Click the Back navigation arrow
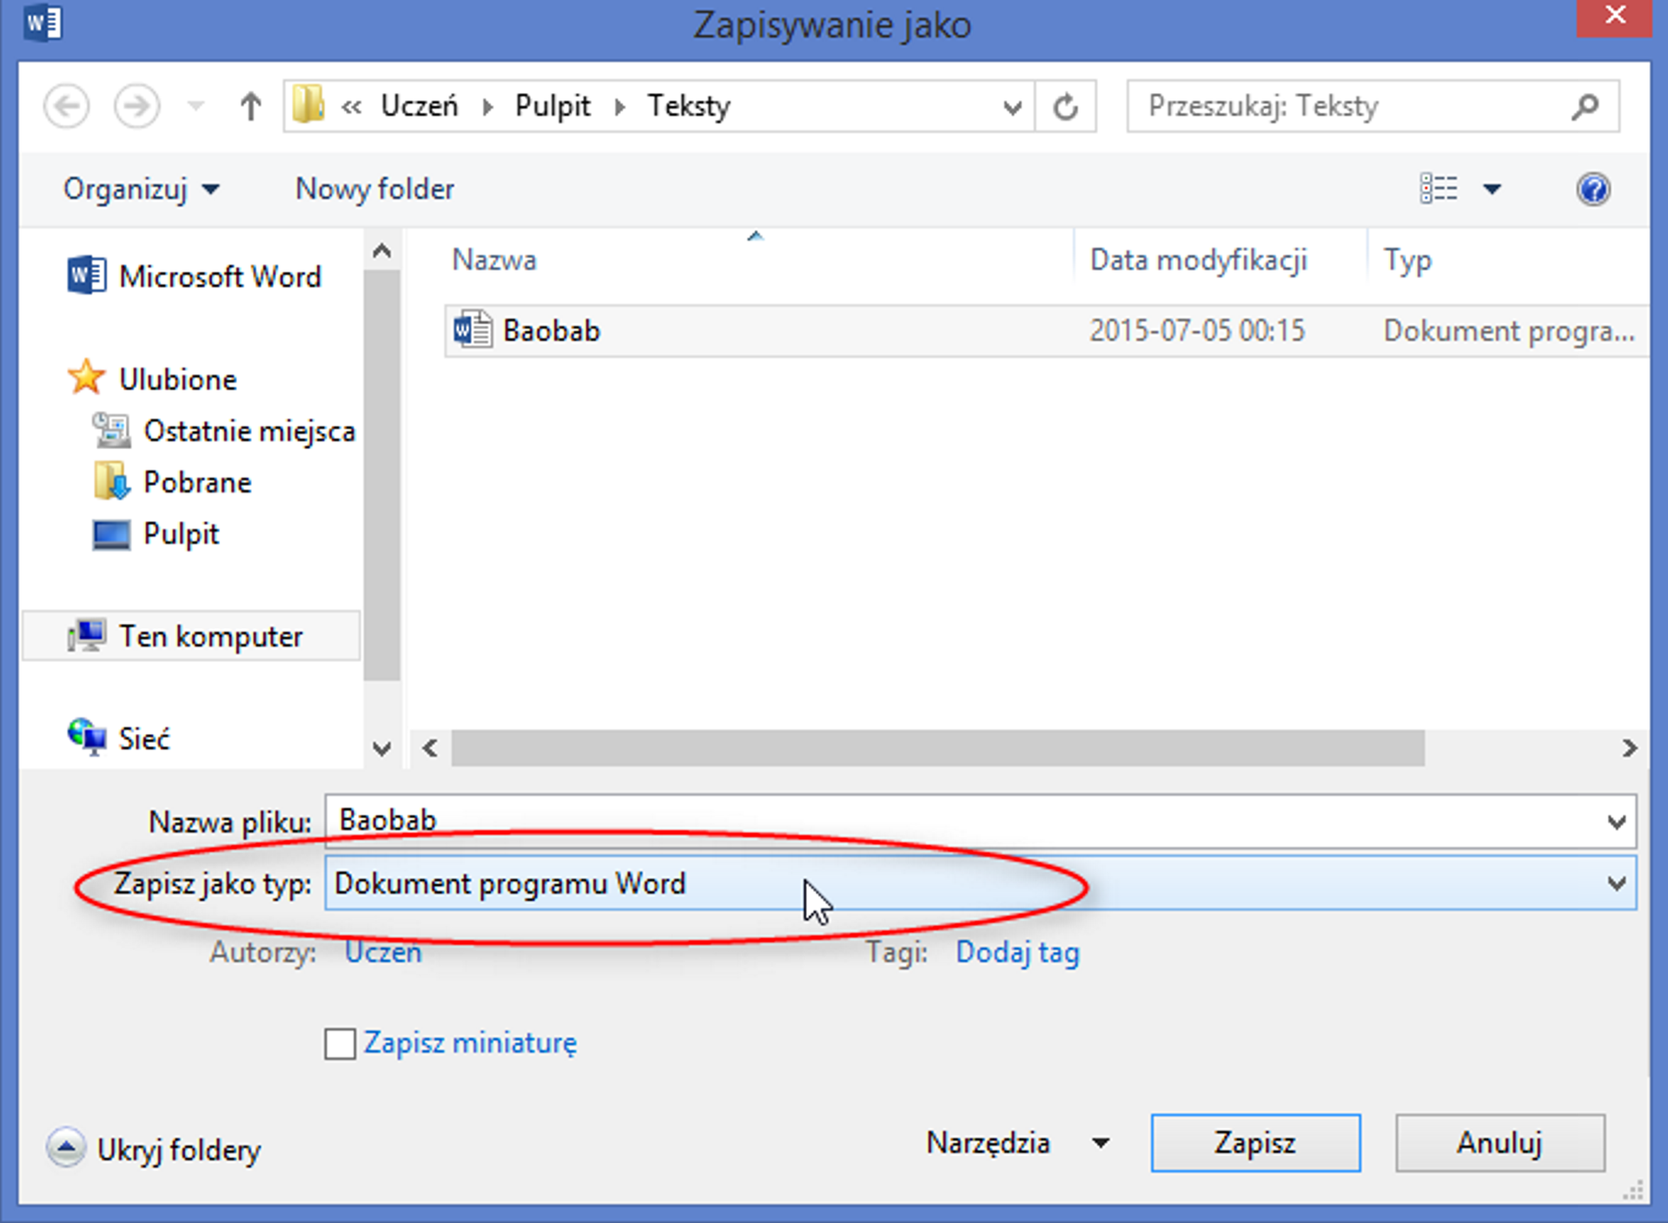This screenshot has height=1223, width=1668. 66,107
